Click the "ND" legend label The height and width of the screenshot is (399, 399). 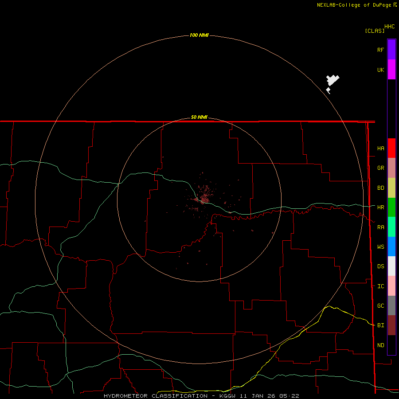[x=381, y=345]
